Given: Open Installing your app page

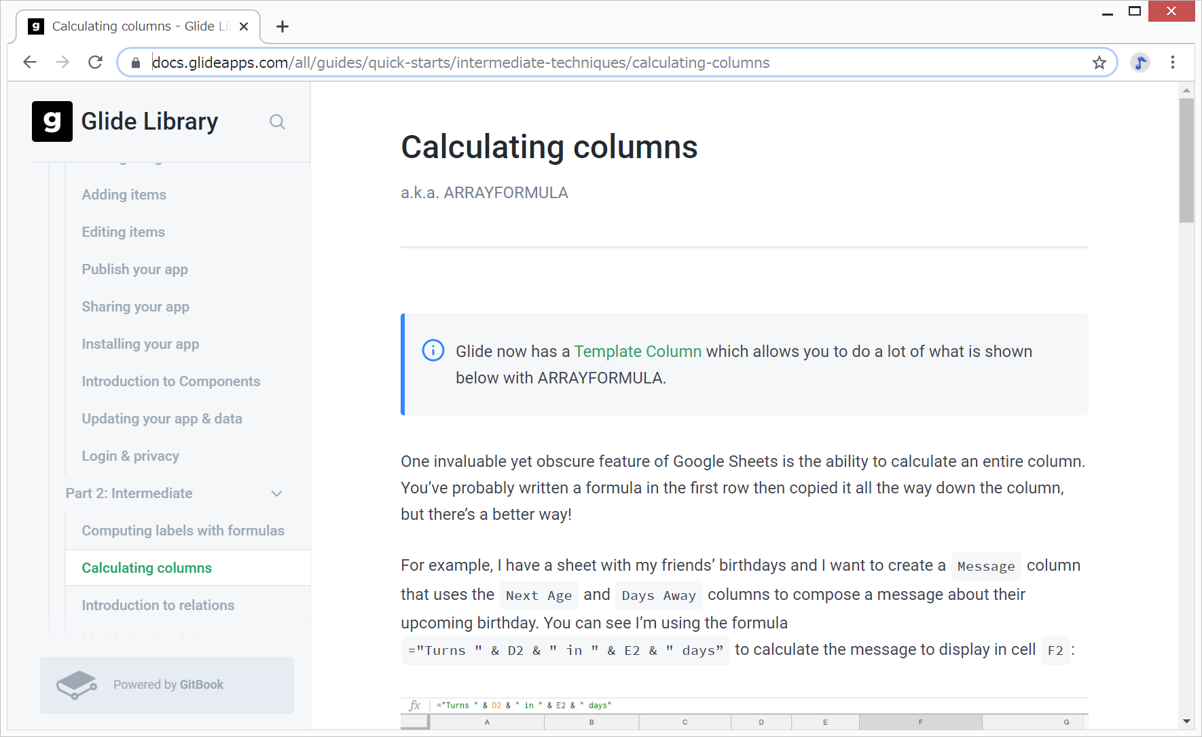Looking at the screenshot, I should [x=141, y=344].
